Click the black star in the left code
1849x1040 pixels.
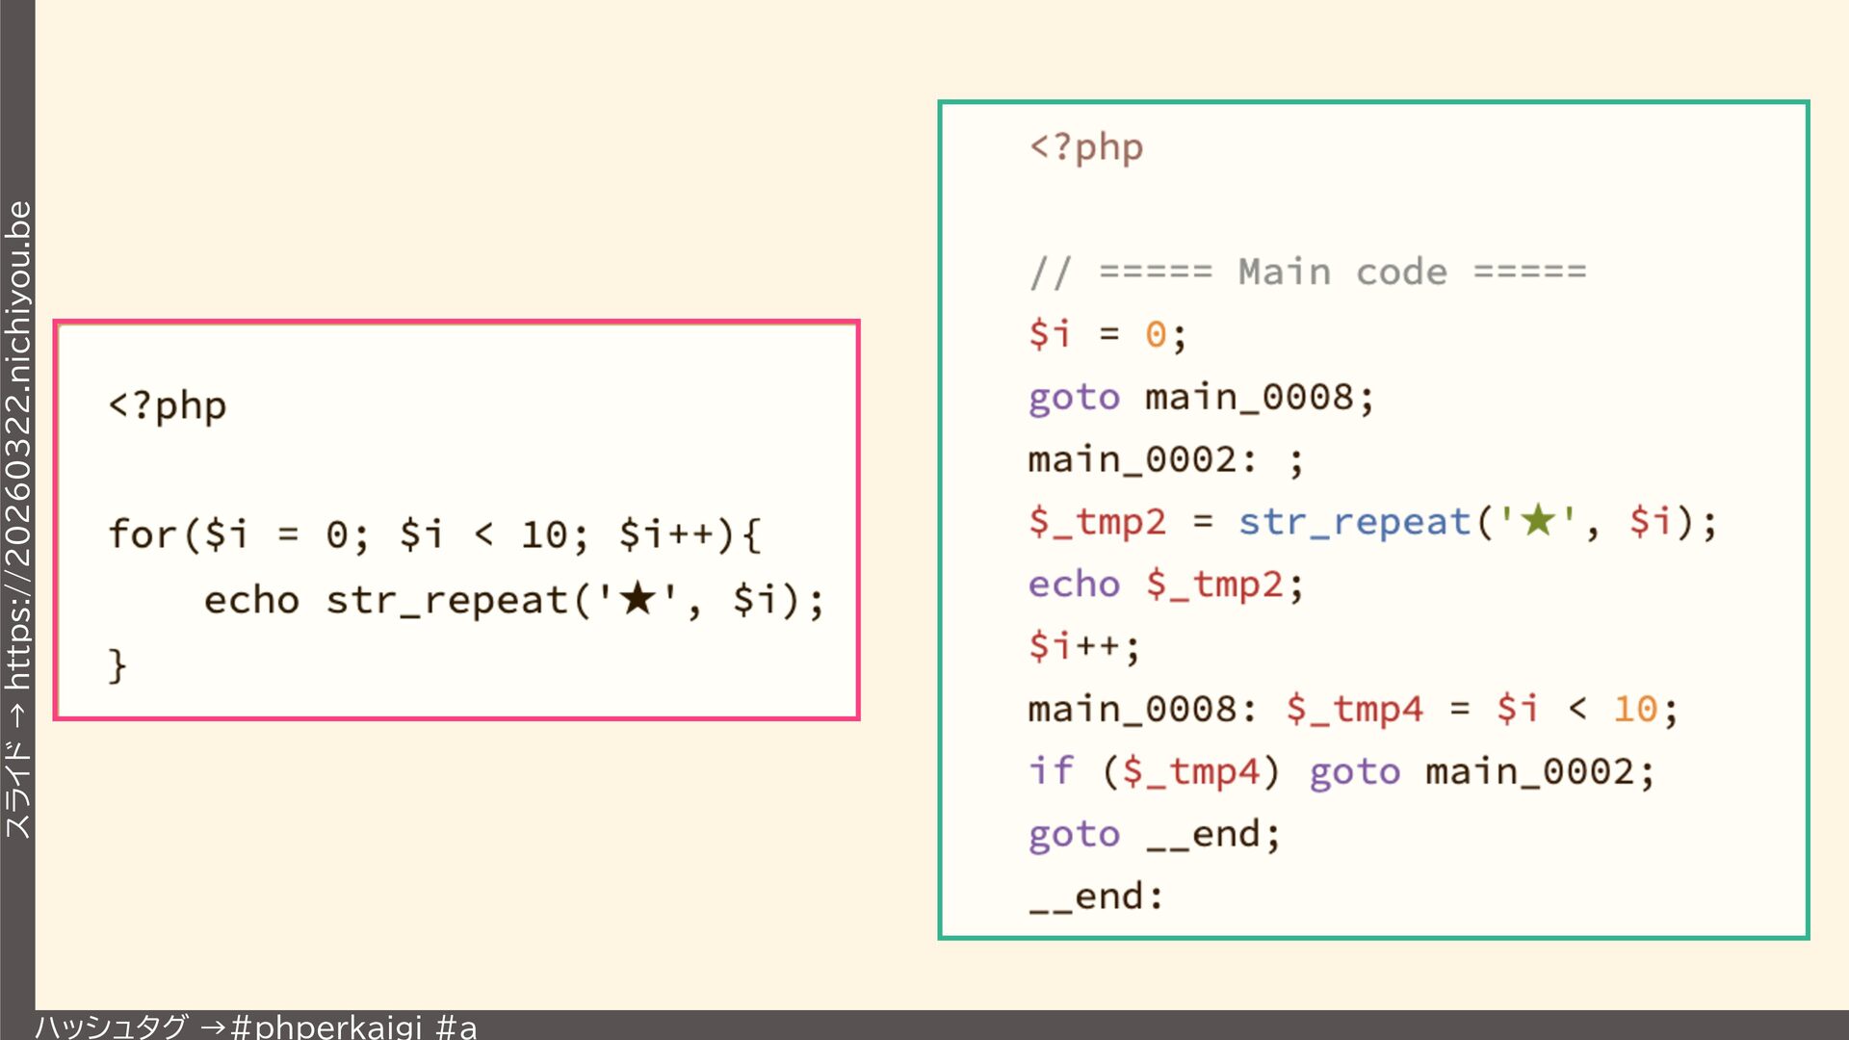click(x=638, y=599)
